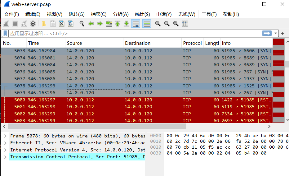Click the add filter plus button
Screen dimensions: 289x176
(283, 33)
